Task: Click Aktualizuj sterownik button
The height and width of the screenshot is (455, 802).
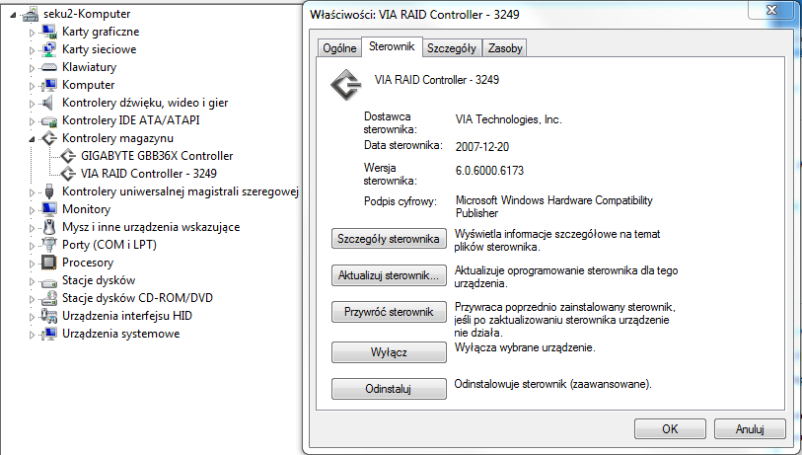Action: click(389, 275)
